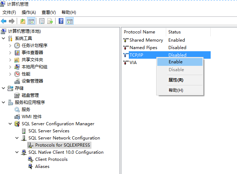
Task: Select the 系统工具 tree label
Action: click(x=23, y=38)
